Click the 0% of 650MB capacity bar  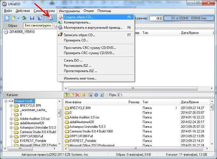click(189, 18)
